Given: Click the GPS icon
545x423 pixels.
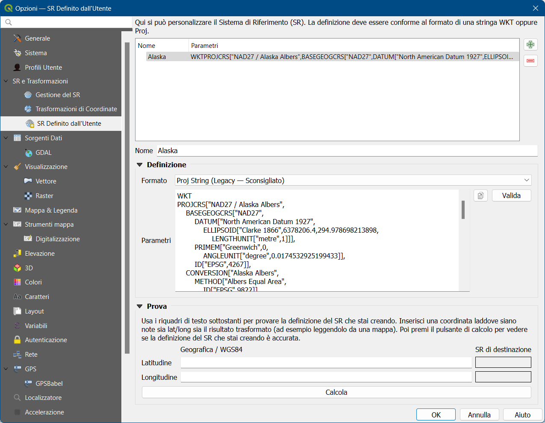Looking at the screenshot, I should pos(17,369).
